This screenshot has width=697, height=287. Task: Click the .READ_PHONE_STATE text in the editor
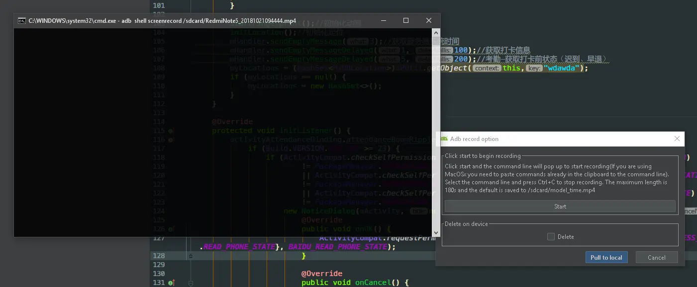click(237, 247)
